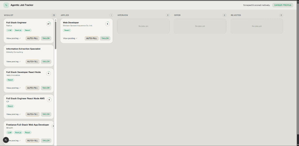
Task: Click the Wishlist count badge 25
Action: click(54, 15)
